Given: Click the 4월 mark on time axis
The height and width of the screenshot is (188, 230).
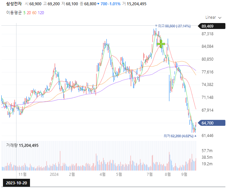Looking at the screenshot, I should (102, 174).
